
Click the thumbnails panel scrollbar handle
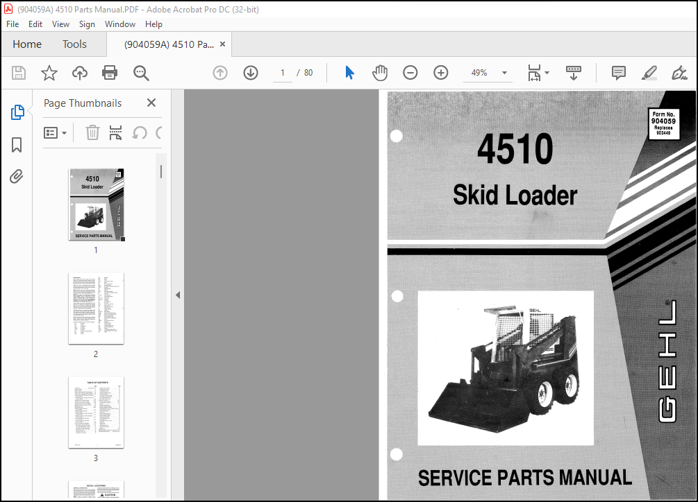coord(160,171)
